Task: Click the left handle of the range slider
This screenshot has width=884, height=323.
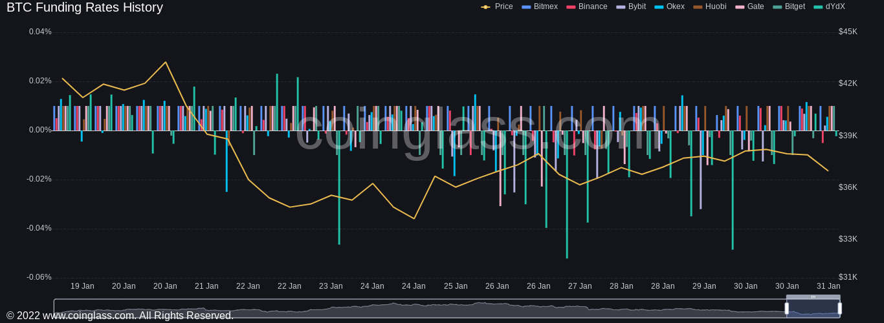Action: point(787,308)
